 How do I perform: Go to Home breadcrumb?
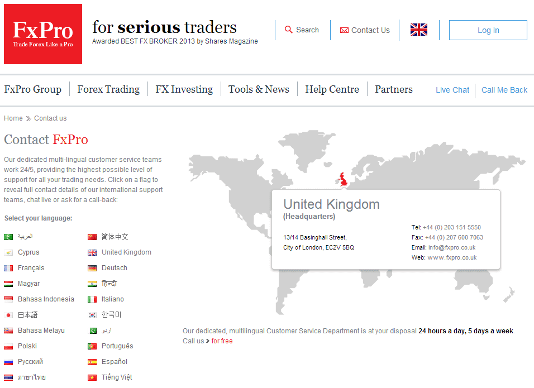click(x=13, y=118)
